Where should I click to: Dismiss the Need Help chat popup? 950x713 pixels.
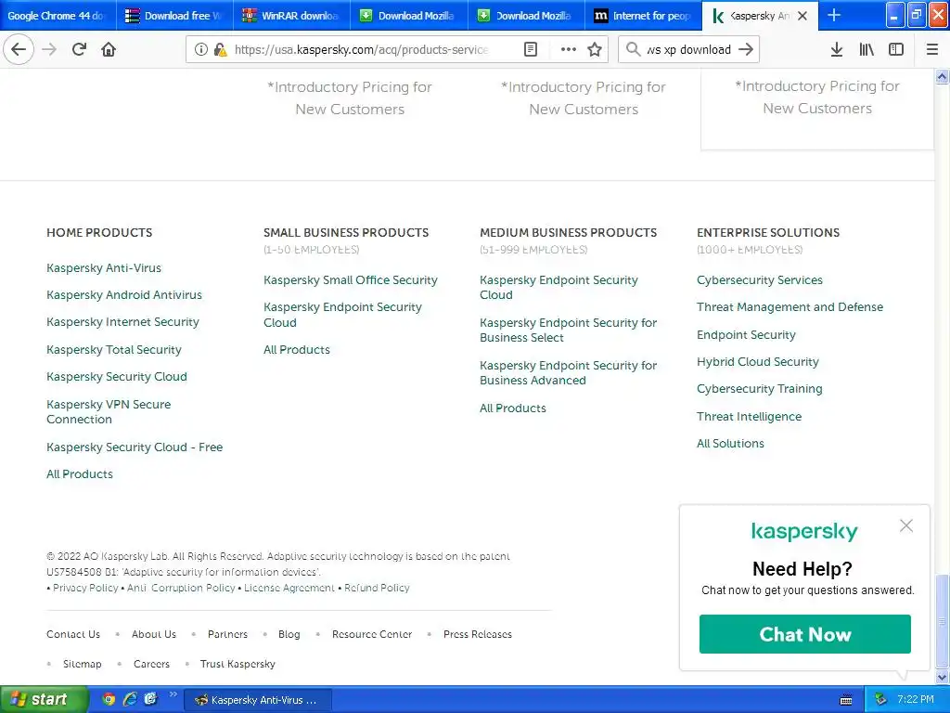click(906, 525)
